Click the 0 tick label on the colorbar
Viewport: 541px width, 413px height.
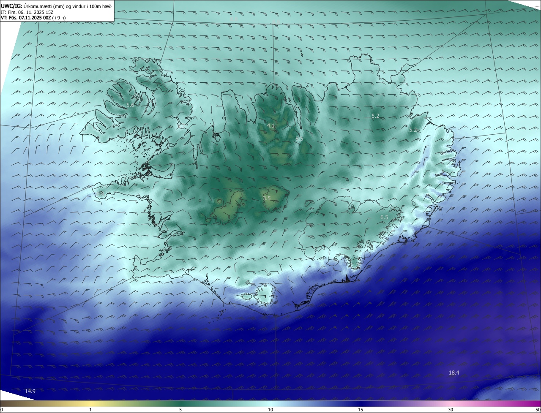coord(2,410)
